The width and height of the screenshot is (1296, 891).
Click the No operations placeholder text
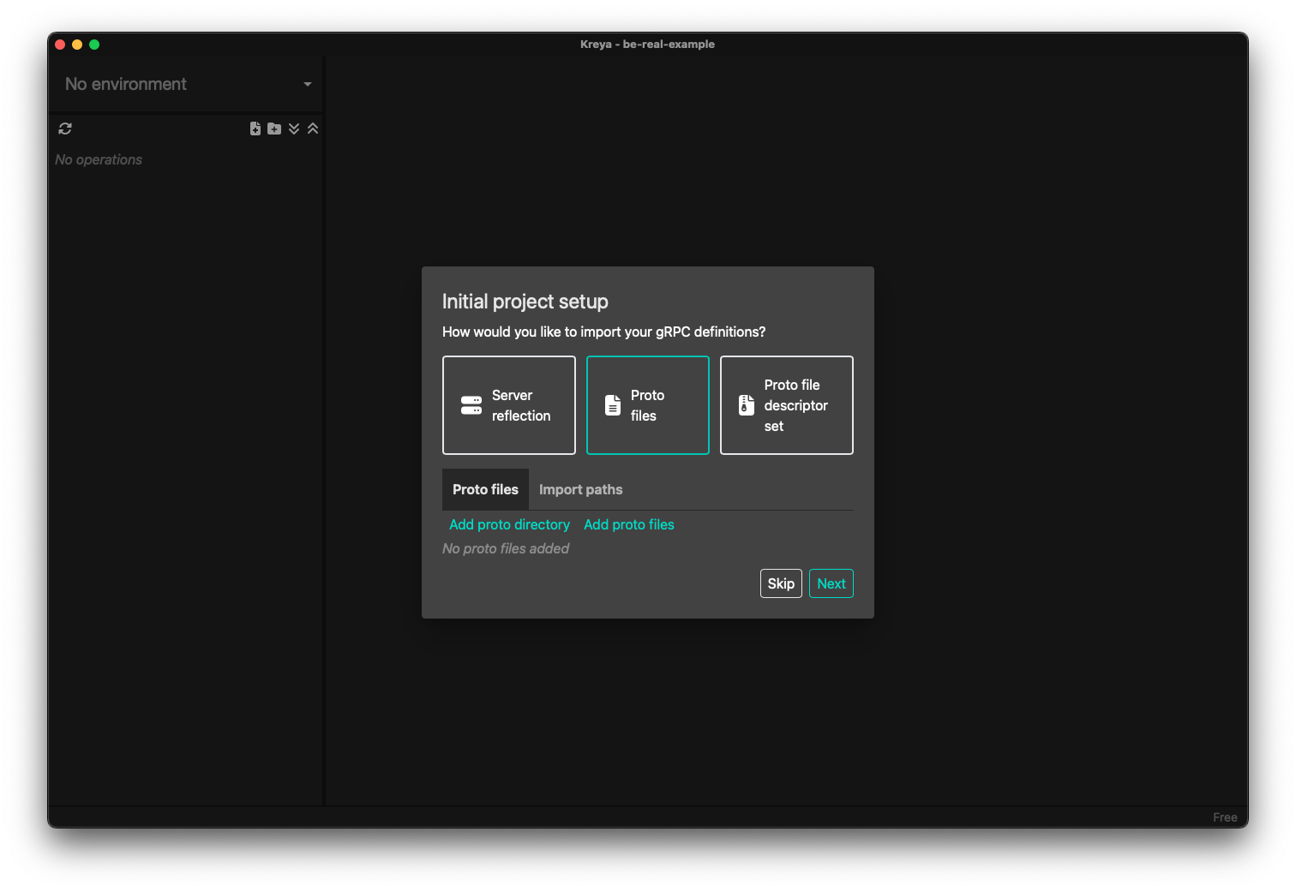click(x=99, y=159)
